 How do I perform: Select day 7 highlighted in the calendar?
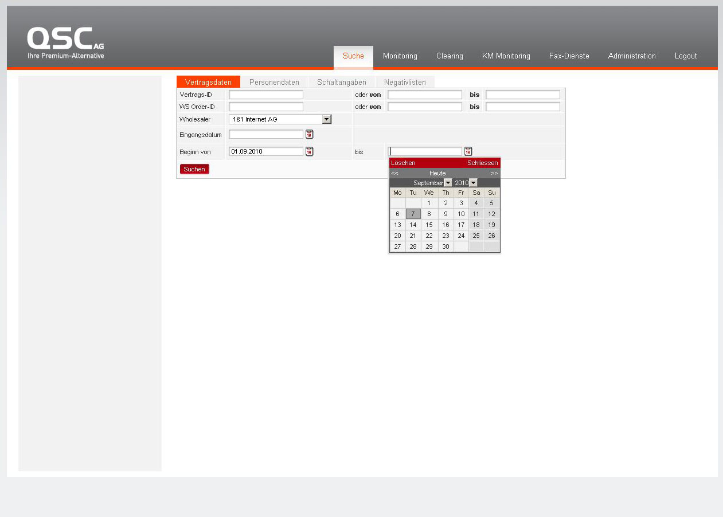(x=413, y=214)
